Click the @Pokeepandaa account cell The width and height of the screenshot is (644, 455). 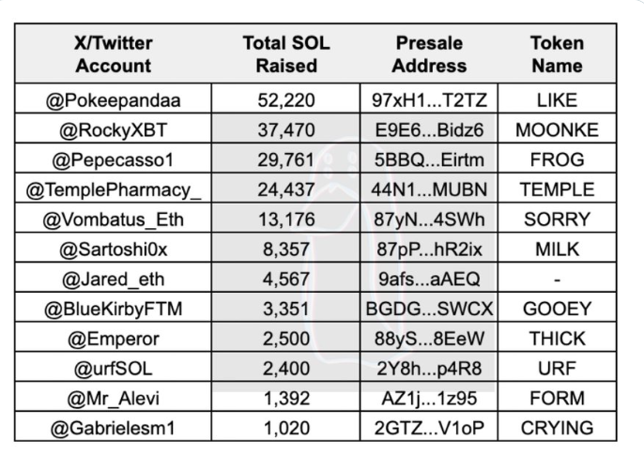click(x=114, y=99)
